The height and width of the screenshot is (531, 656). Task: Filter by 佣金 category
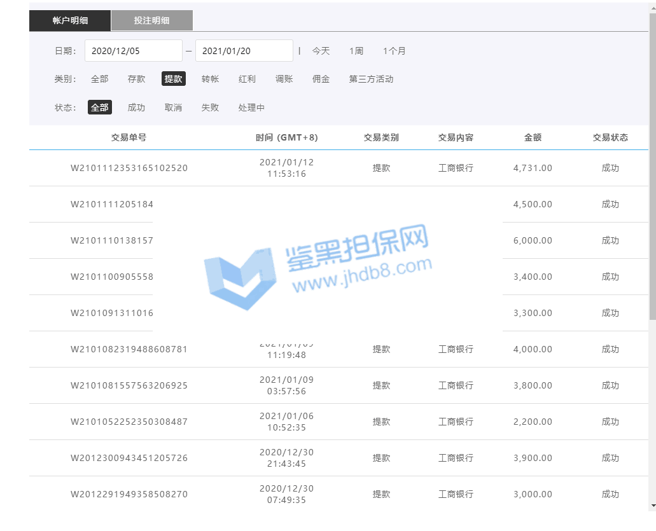click(x=321, y=79)
